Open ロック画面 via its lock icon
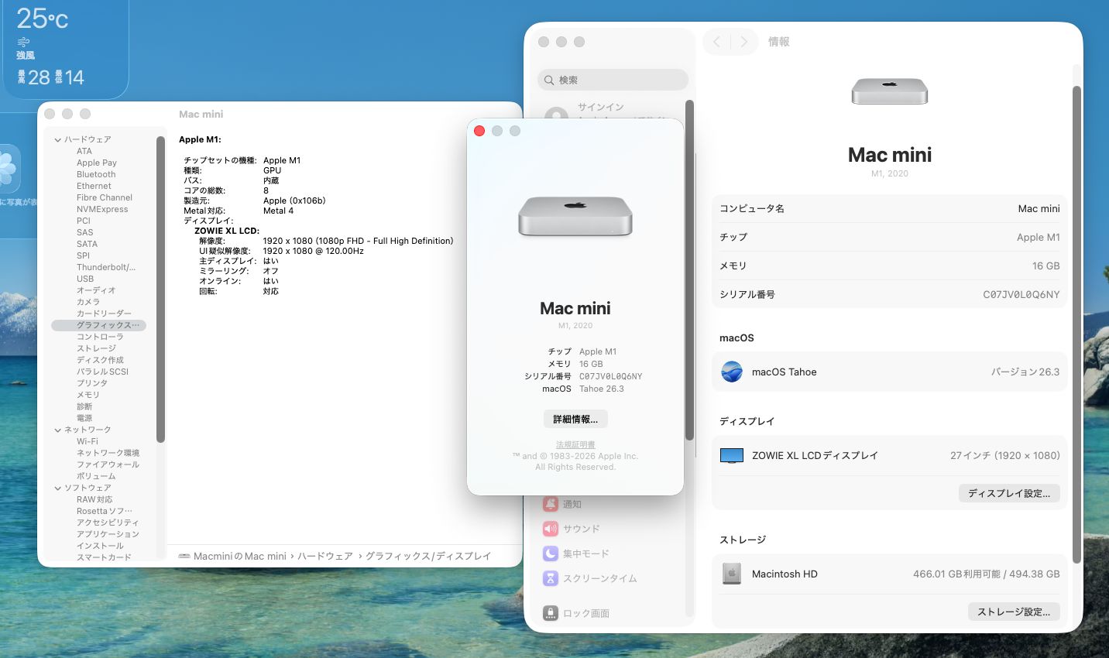The height and width of the screenshot is (658, 1109). click(551, 613)
